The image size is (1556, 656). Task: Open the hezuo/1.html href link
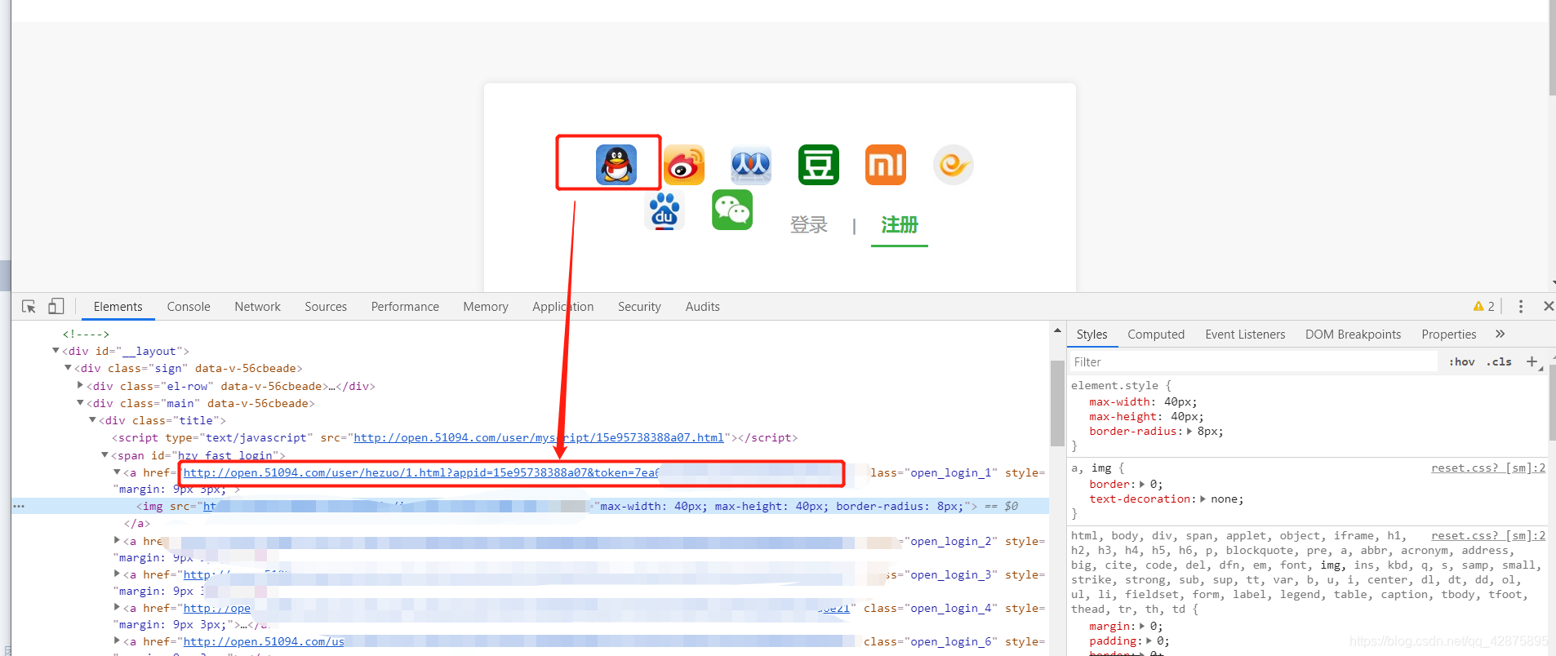tap(421, 473)
